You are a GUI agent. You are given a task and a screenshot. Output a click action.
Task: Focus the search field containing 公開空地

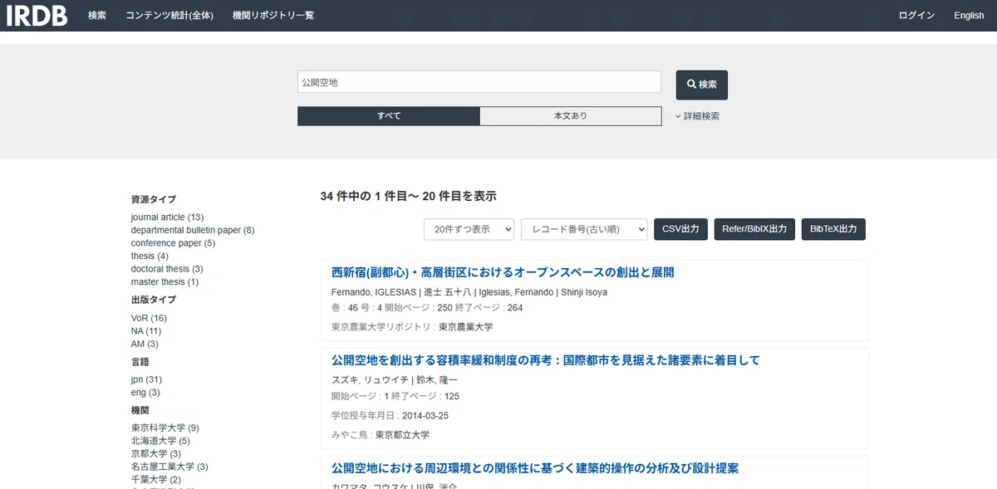(479, 82)
